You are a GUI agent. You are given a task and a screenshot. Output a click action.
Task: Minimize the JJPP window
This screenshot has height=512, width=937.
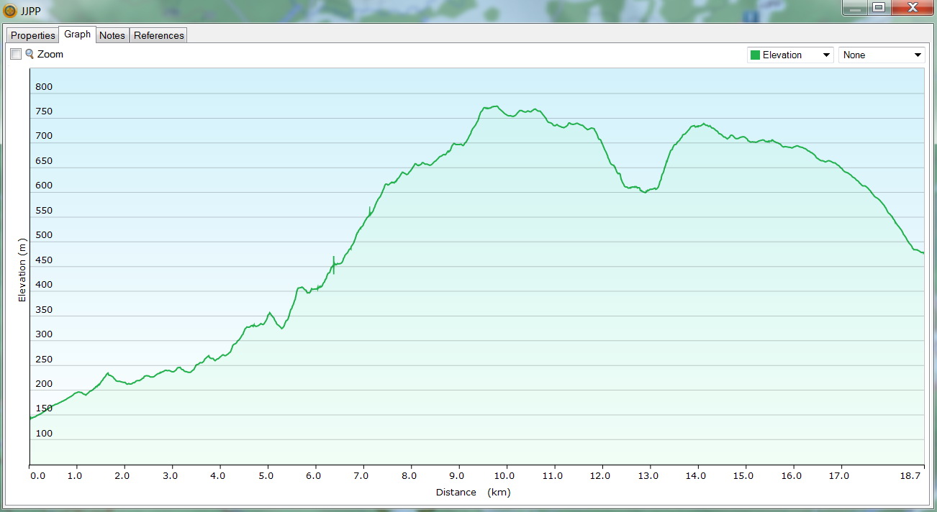(856, 8)
